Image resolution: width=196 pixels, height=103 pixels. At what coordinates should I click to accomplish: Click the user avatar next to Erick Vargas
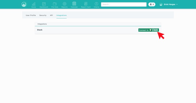pyautogui.click(x=161, y=4)
